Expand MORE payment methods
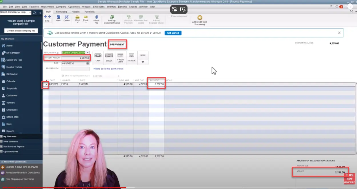 [x=143, y=58]
